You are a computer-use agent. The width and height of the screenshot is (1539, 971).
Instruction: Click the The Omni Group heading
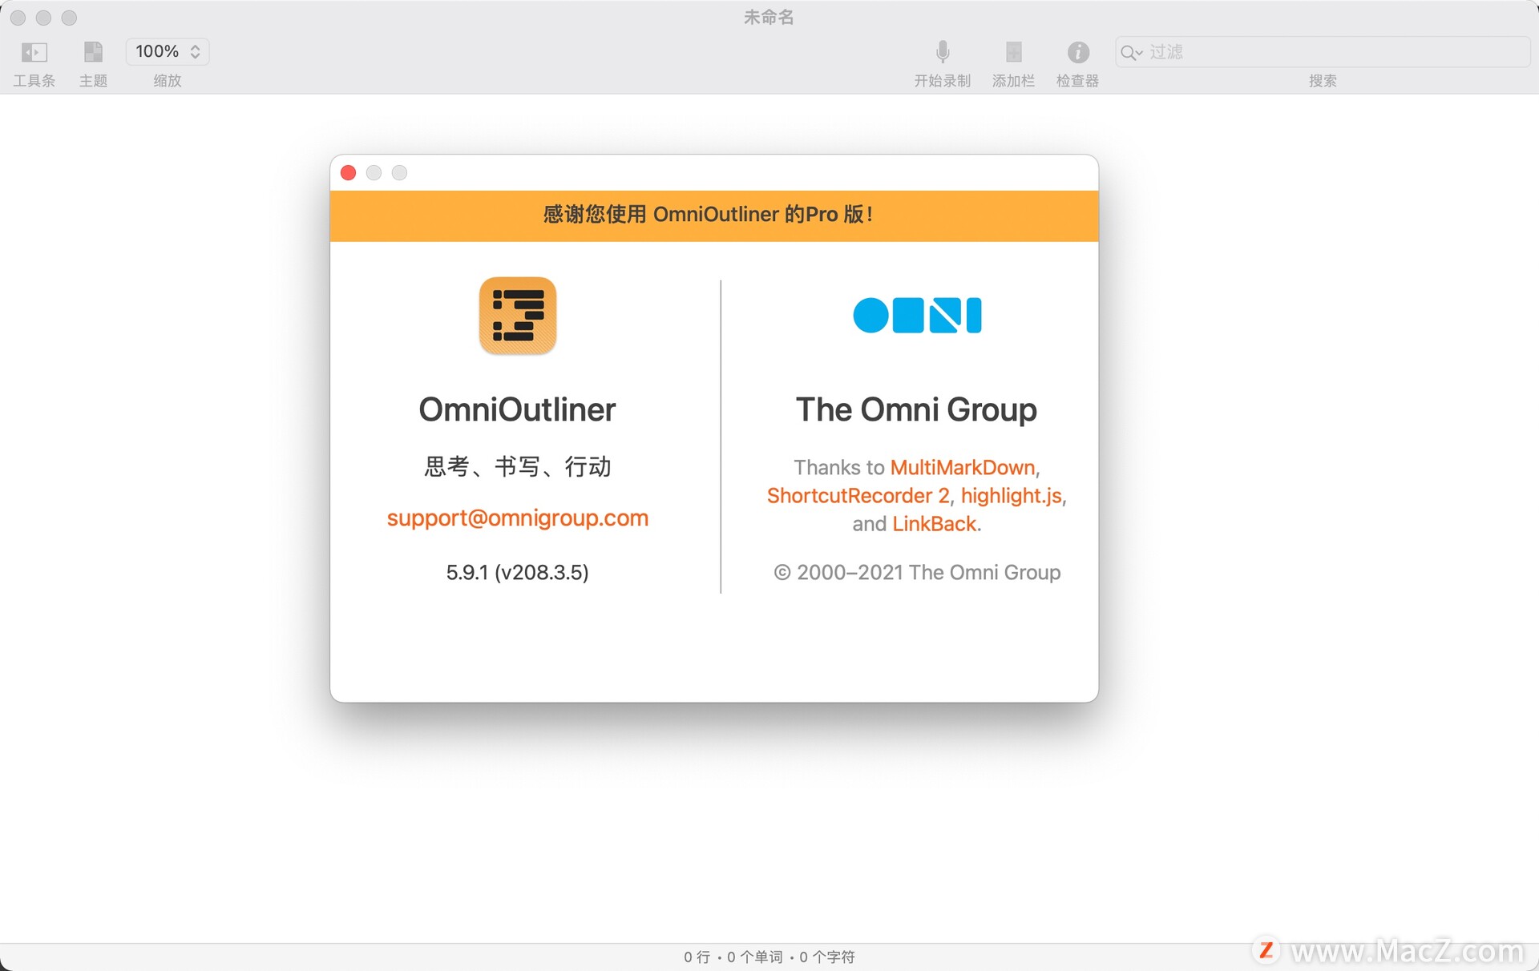pos(916,409)
